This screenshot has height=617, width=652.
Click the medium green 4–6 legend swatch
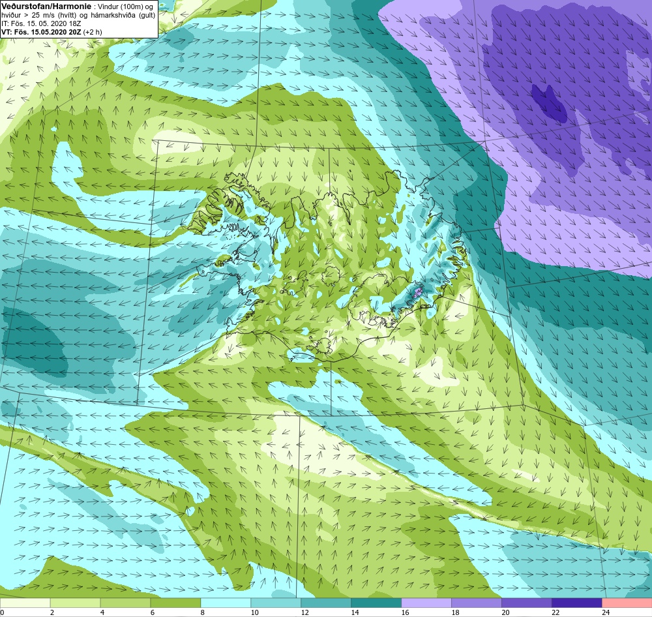pos(125,603)
